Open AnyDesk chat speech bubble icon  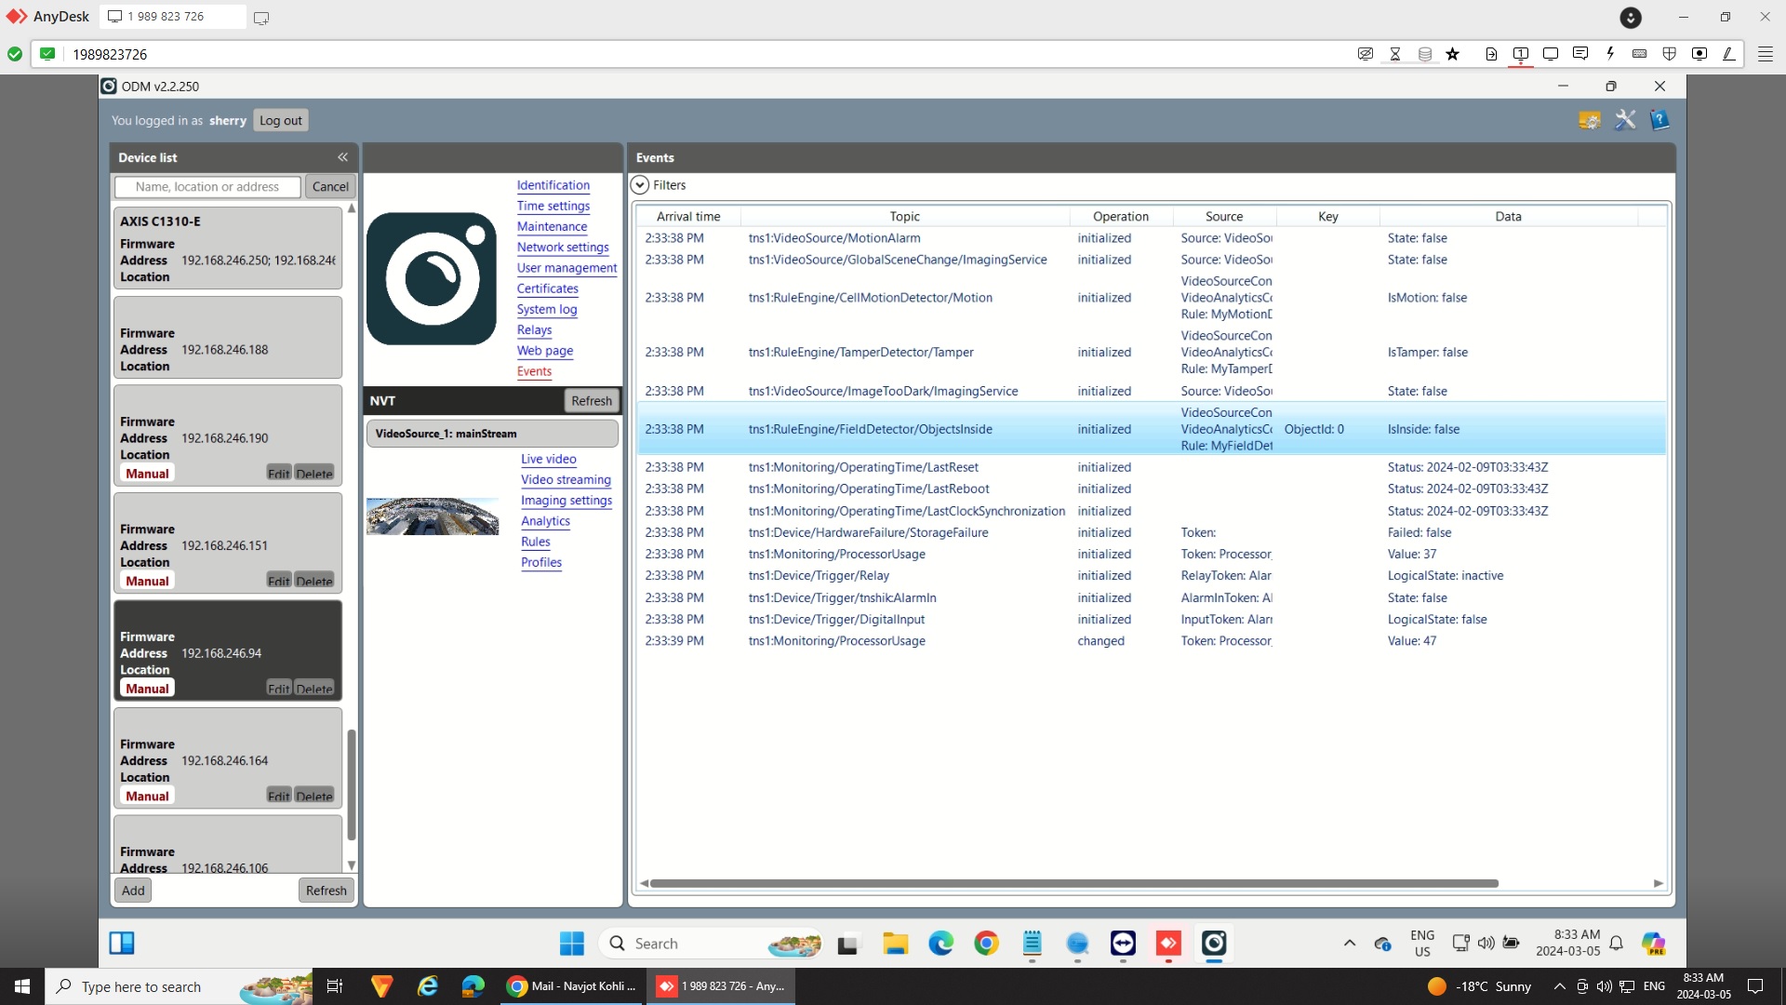(1579, 54)
